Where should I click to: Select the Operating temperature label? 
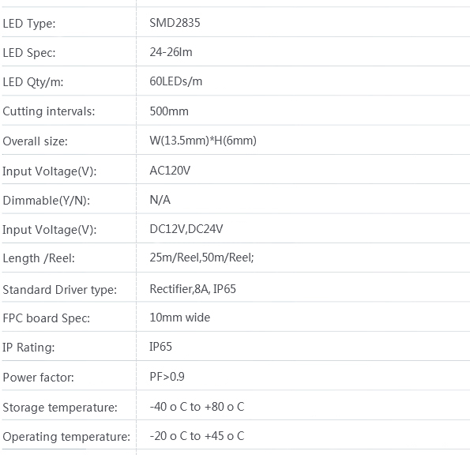point(66,437)
